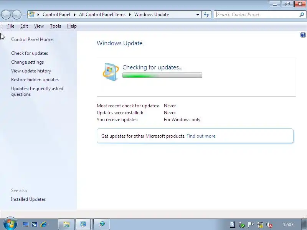This screenshot has width=307, height=230.
Task: Open the Tools menu
Action: click(55, 26)
